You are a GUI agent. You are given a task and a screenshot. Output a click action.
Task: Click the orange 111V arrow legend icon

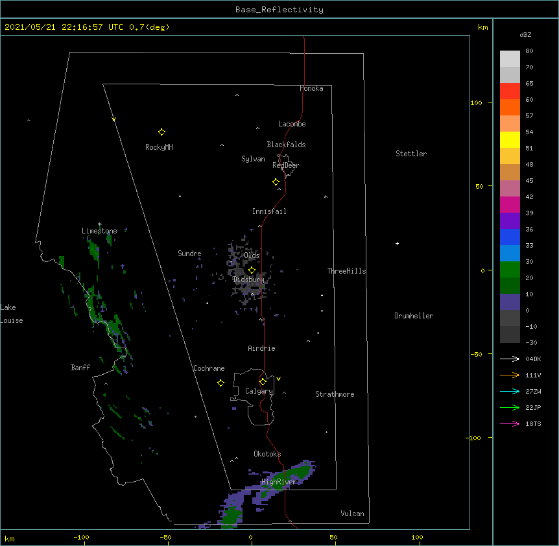(510, 375)
